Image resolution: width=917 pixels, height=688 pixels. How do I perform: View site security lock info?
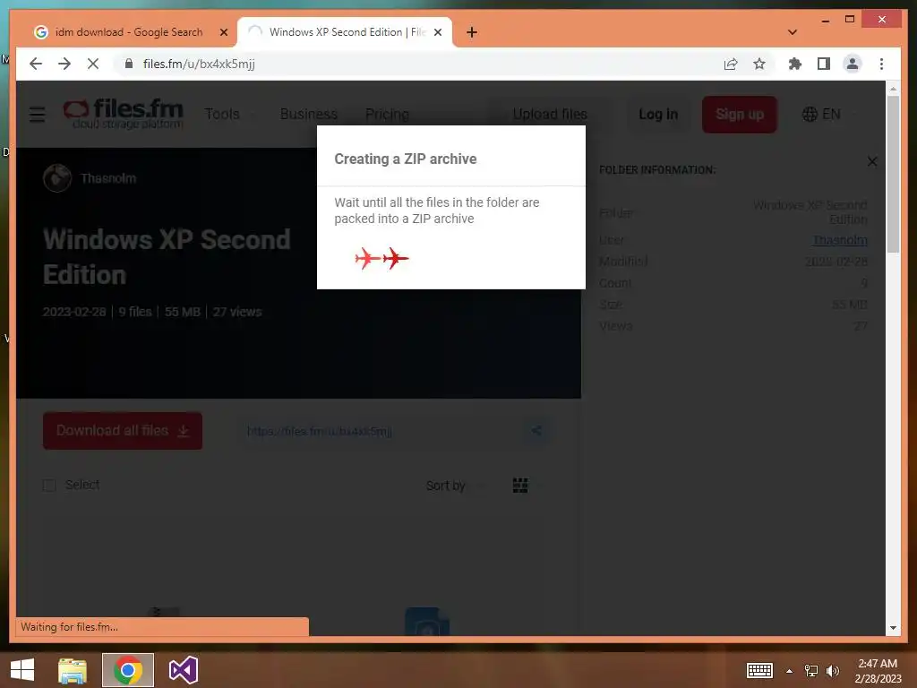click(x=129, y=64)
